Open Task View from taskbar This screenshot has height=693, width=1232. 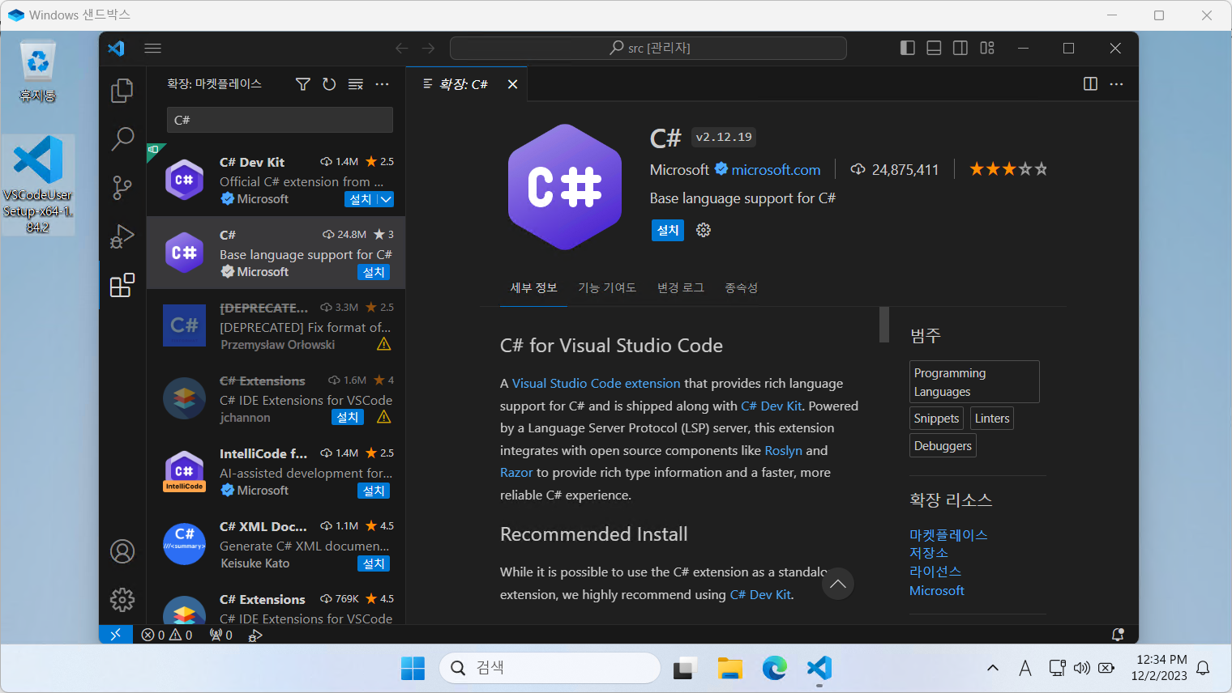[685, 668]
